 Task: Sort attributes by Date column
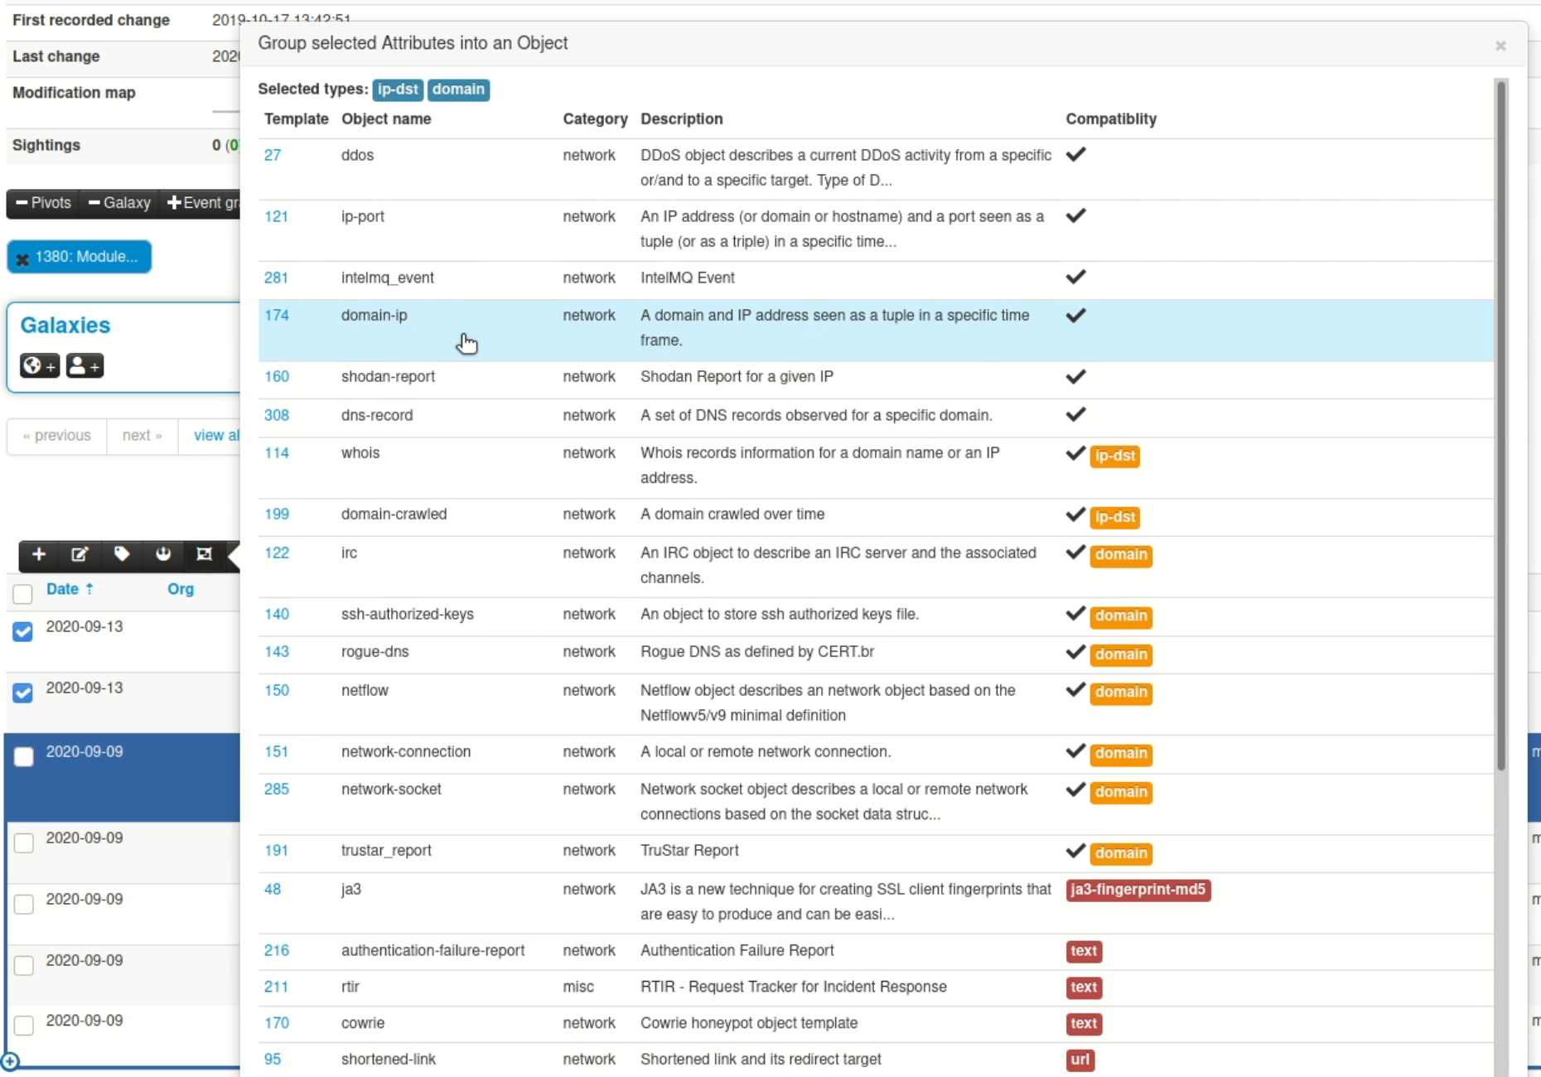[62, 589]
